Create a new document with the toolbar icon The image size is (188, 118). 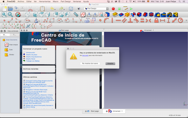(4, 9)
